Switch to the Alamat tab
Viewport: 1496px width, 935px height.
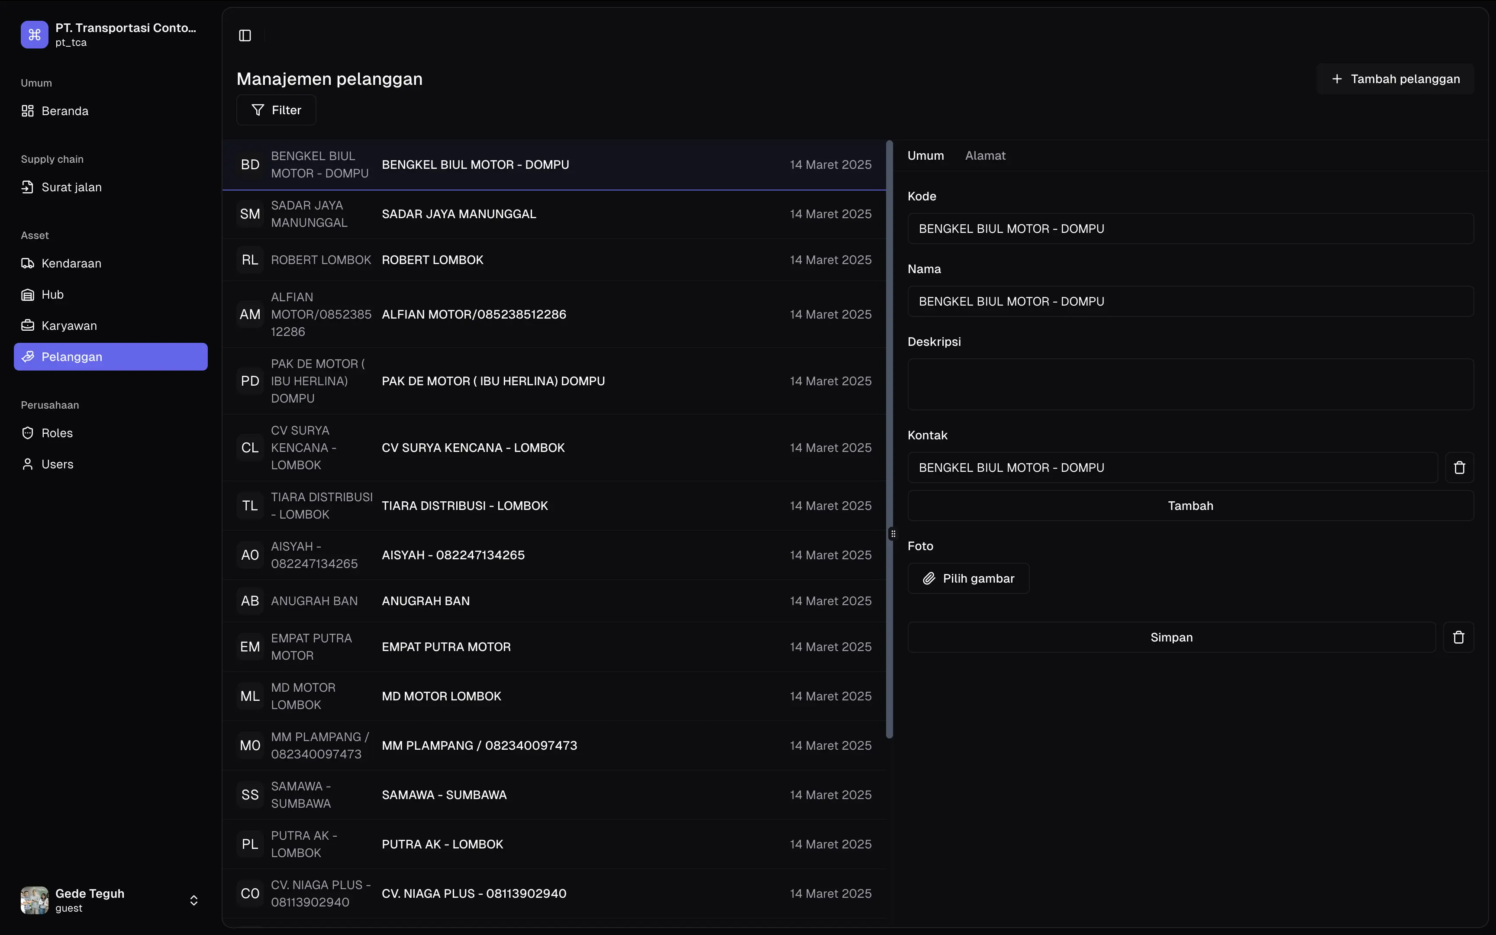click(x=985, y=156)
